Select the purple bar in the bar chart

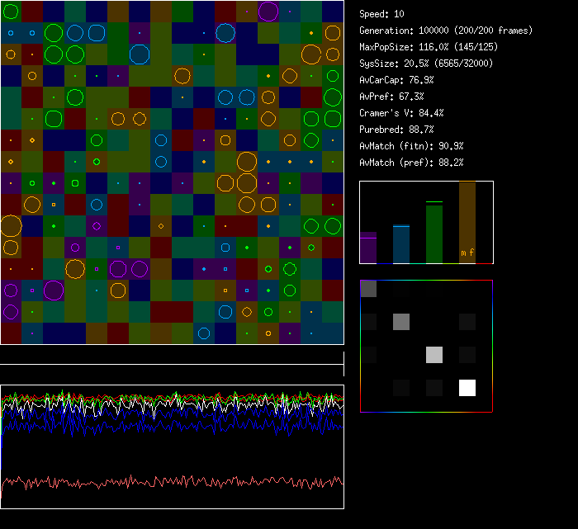click(368, 248)
